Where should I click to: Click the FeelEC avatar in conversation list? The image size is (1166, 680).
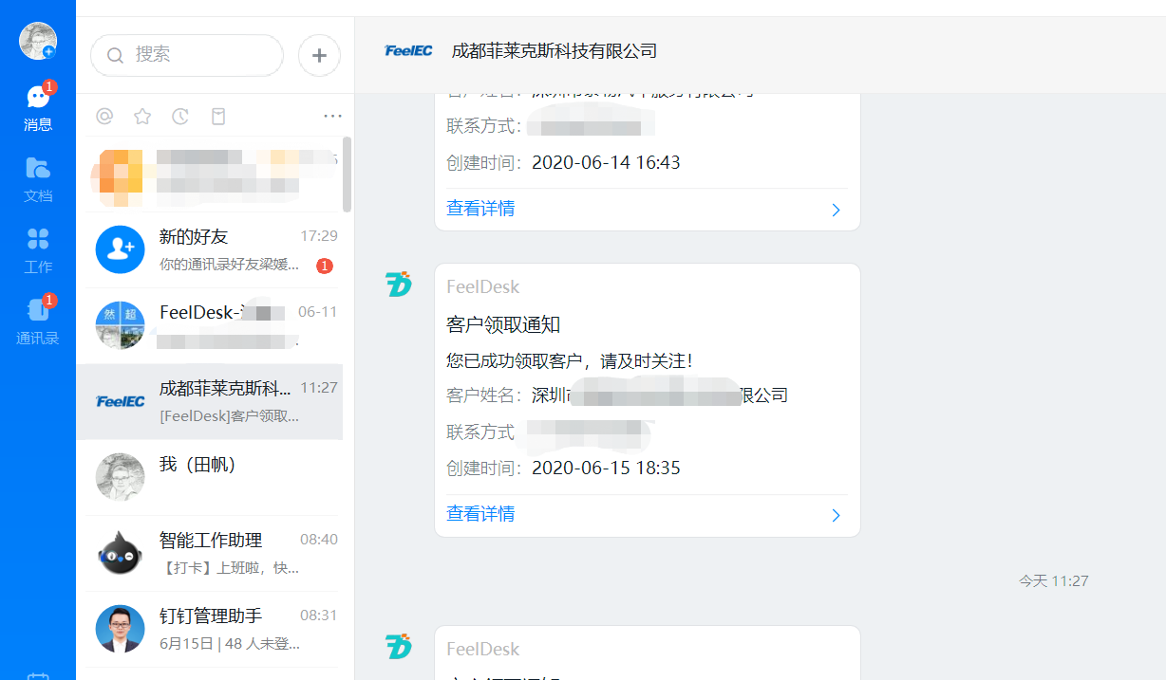coord(121,401)
